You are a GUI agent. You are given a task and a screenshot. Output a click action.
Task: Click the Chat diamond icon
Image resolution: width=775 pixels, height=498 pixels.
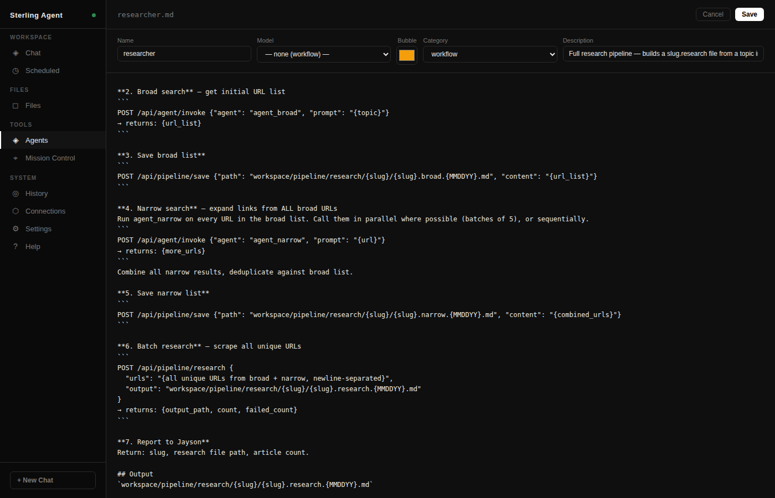(15, 53)
